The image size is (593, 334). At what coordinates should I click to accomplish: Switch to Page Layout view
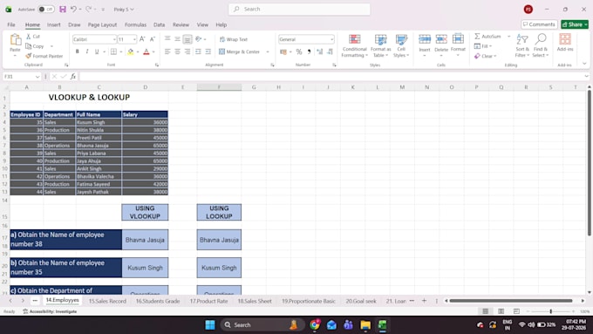coord(501,311)
